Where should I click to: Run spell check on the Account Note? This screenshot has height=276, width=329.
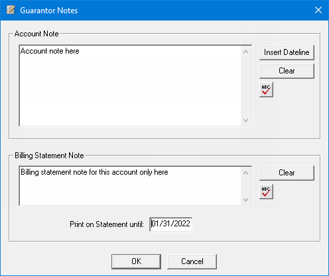(266, 89)
